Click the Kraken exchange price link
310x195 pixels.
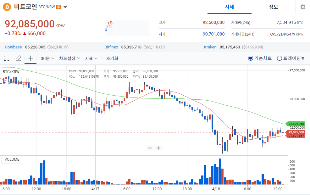click(x=210, y=47)
